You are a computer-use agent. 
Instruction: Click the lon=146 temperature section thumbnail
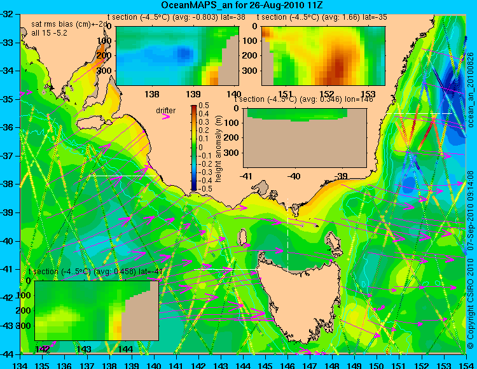point(305,138)
